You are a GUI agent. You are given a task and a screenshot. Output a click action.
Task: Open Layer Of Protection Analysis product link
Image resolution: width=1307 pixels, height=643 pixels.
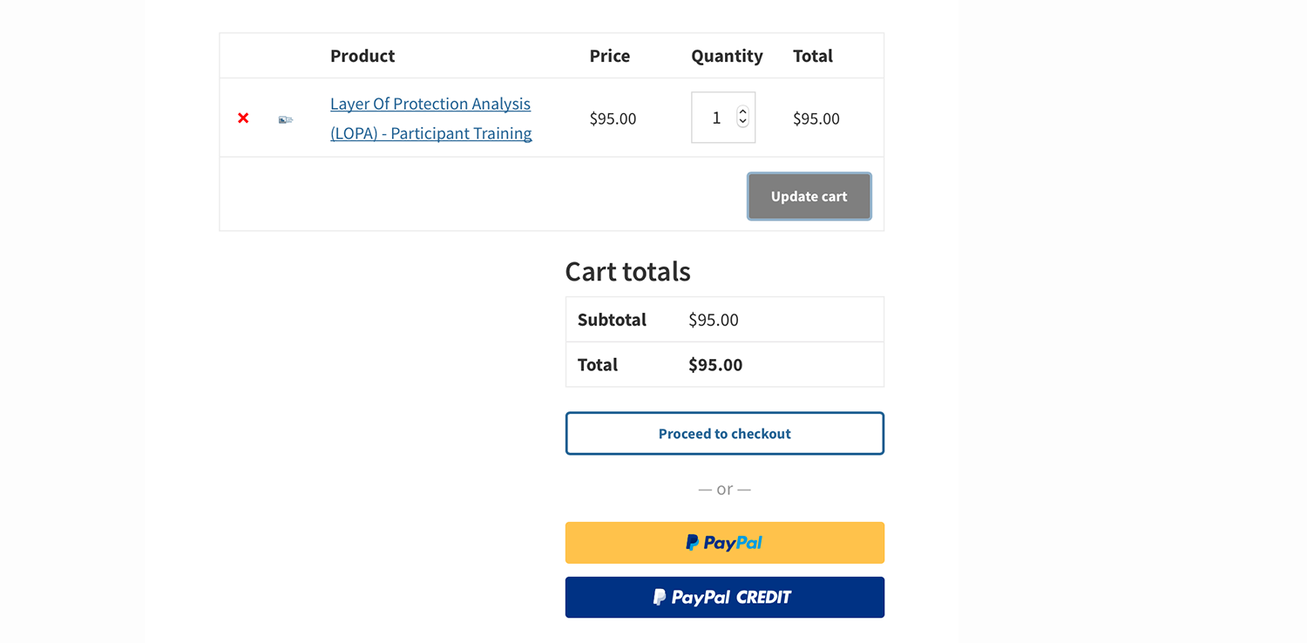(x=431, y=118)
